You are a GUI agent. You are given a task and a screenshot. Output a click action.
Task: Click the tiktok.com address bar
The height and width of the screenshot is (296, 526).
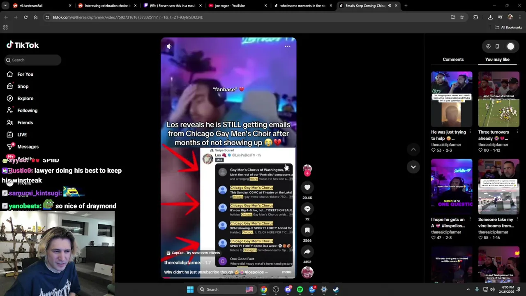pyautogui.click(x=247, y=17)
